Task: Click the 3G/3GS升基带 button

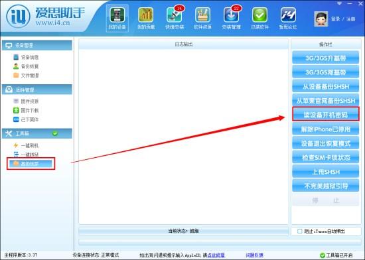Action: (x=325, y=58)
